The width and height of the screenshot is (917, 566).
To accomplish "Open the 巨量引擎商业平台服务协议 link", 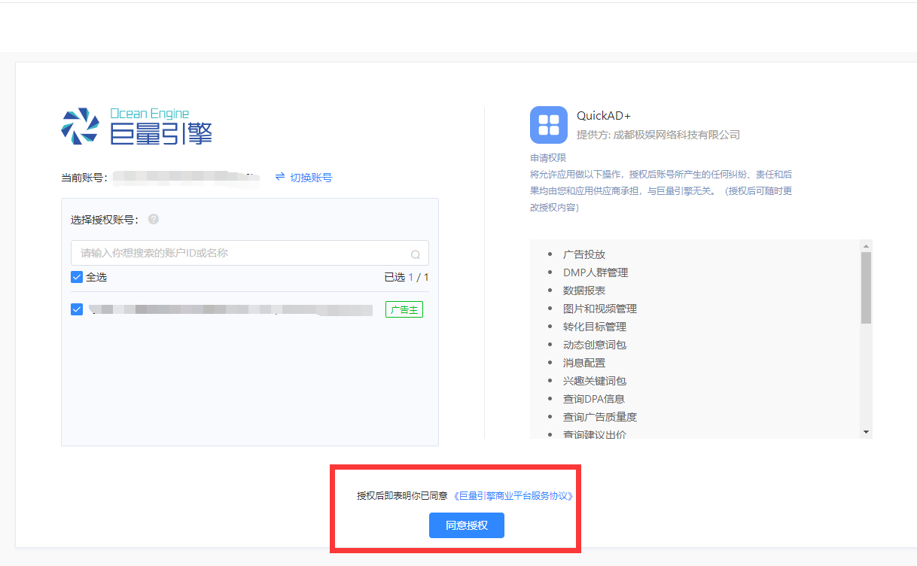I will pyautogui.click(x=513, y=496).
